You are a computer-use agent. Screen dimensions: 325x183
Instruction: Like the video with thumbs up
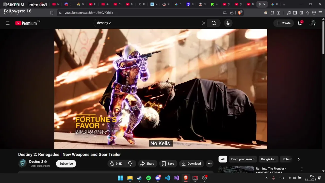tap(116, 164)
